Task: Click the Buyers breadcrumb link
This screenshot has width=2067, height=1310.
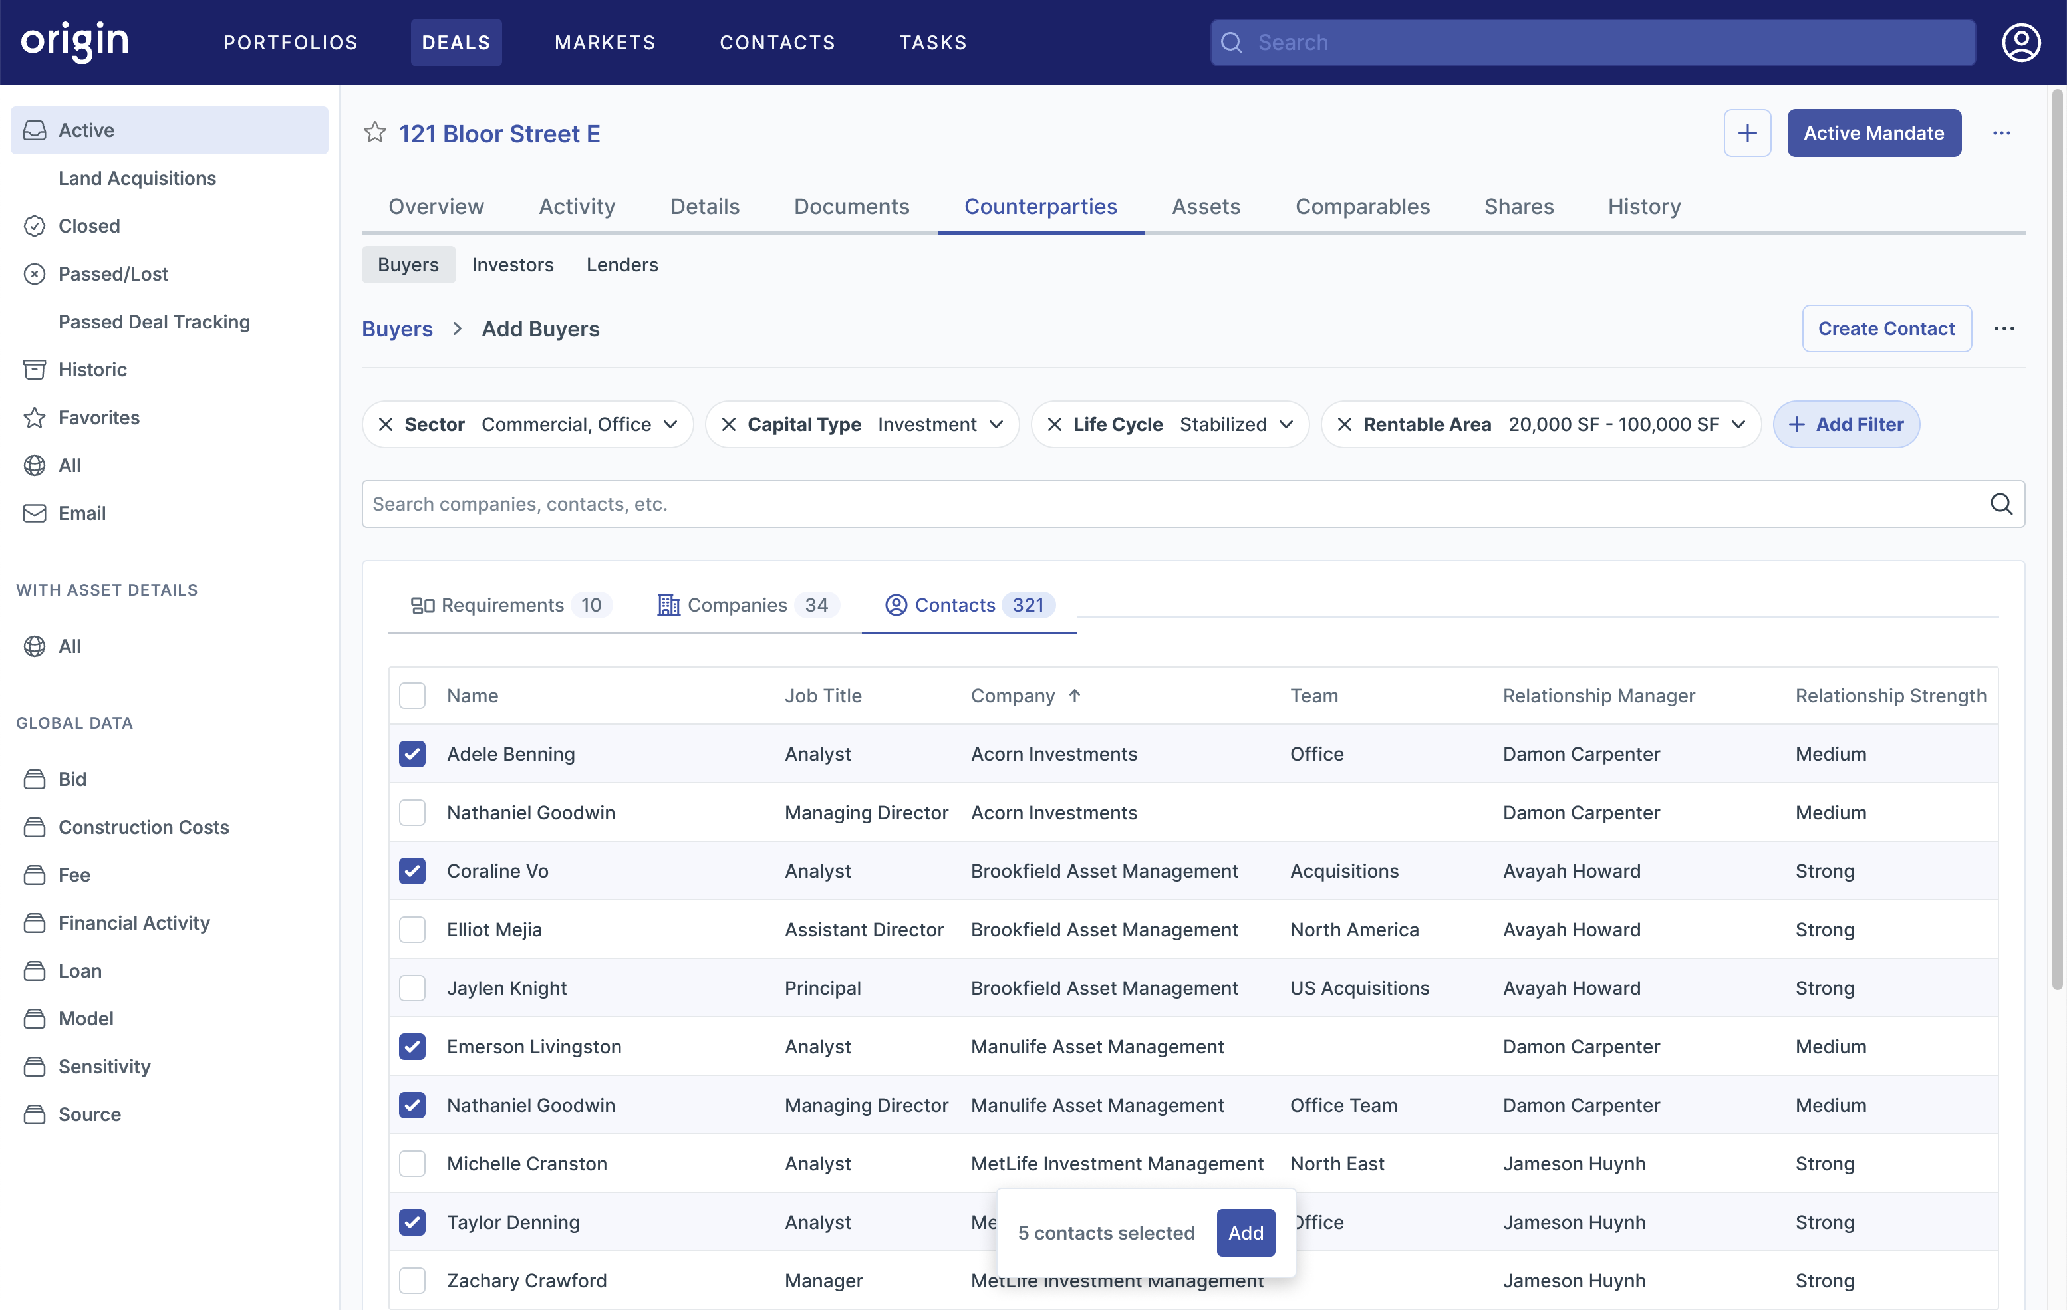Action: tap(396, 328)
